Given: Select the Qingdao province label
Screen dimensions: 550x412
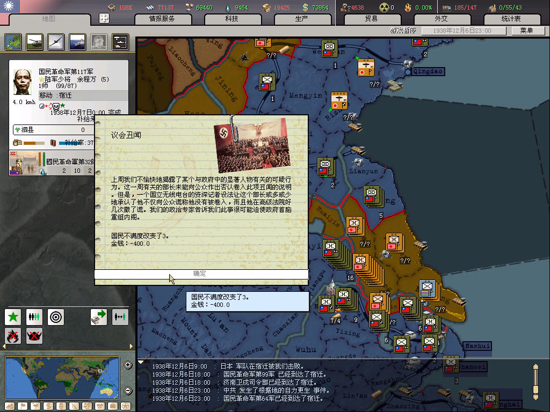Looking at the screenshot, I should (427, 71).
